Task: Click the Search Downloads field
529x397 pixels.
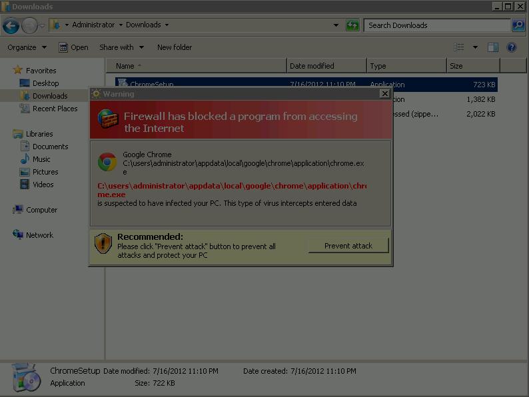Action: click(437, 25)
